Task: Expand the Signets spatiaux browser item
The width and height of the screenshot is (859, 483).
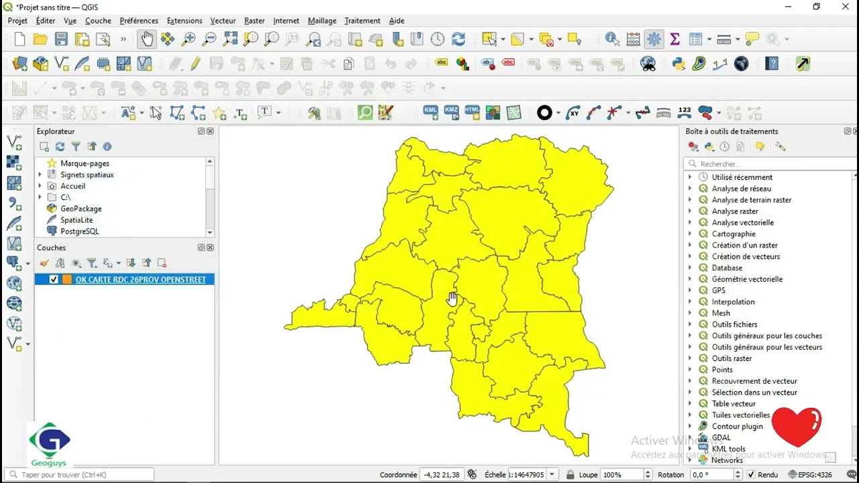Action: [x=40, y=174]
